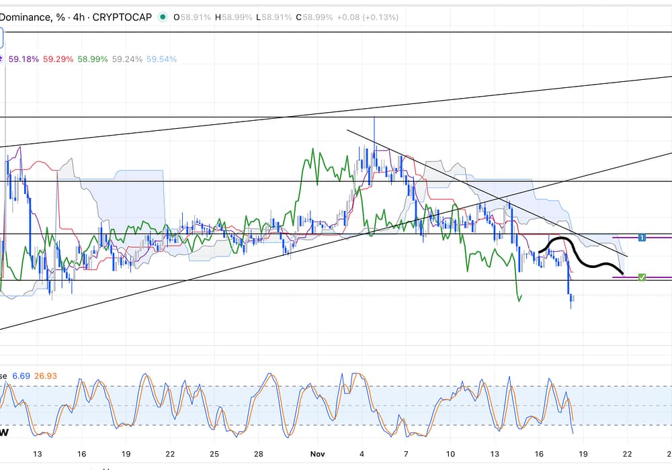The width and height of the screenshot is (672, 470).
Task: Click the purple 59.18% indicator value
Action: tap(22, 59)
